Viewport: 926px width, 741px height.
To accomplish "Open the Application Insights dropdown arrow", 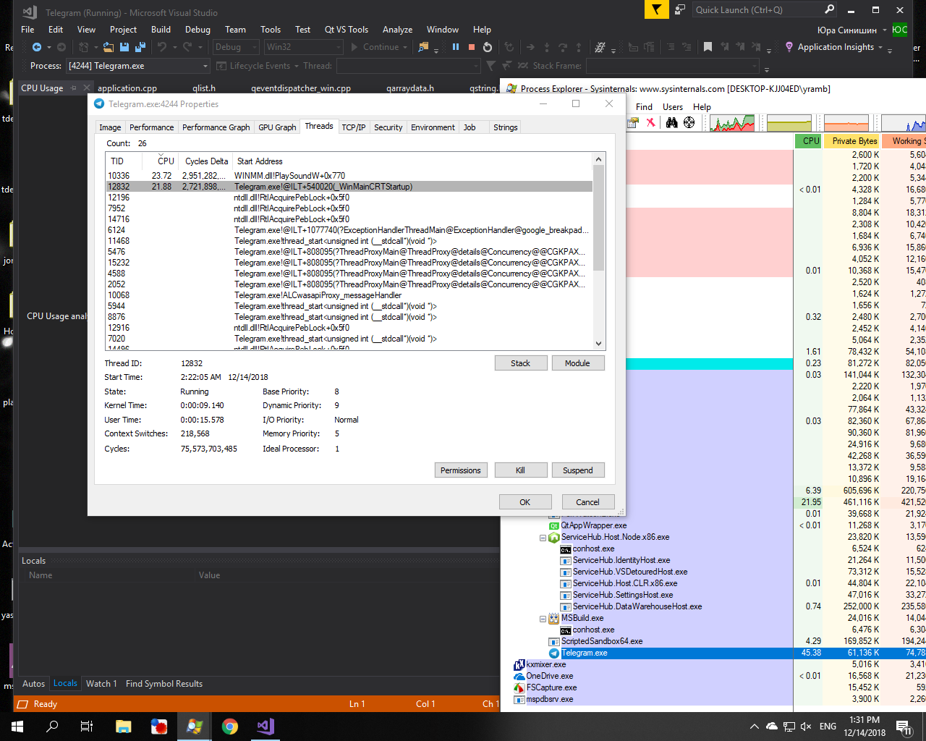I will tap(880, 47).
